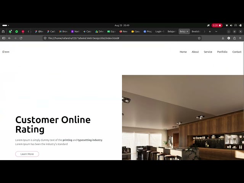Go back using the back arrow
Screen dimensions: 244x183
[x=10, y=38]
